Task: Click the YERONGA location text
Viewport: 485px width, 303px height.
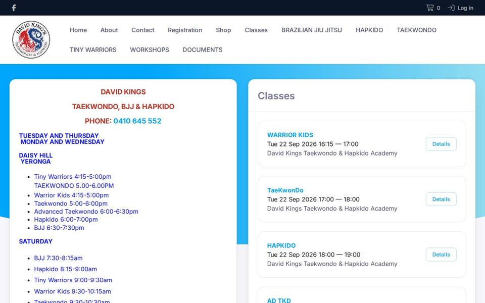Action: tap(35, 162)
